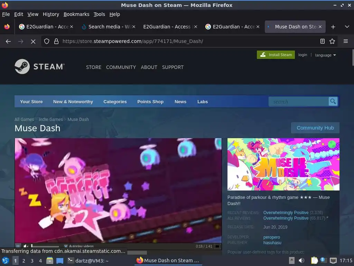354x266 pixels.
Task: Open developer peropero's page
Action: coord(272,237)
